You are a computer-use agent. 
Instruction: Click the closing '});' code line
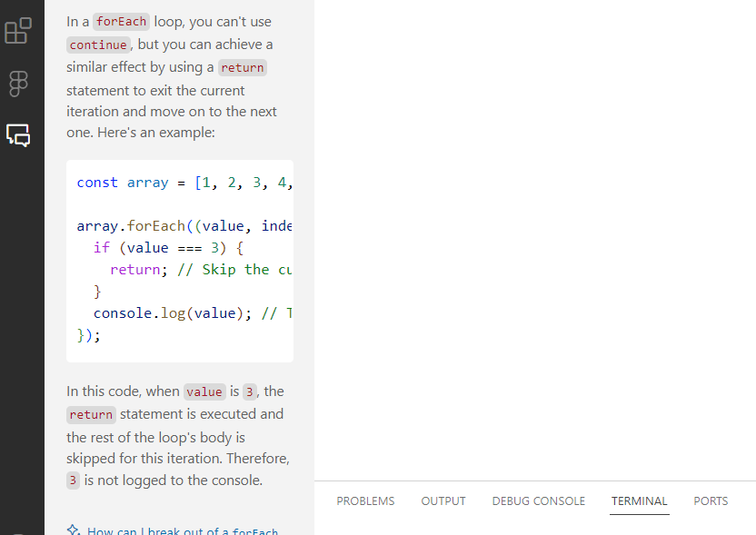point(89,335)
